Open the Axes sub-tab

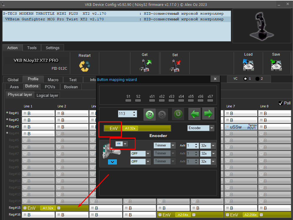pos(14,87)
